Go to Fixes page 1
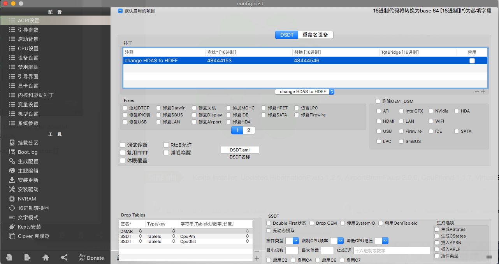This screenshot has height=264, width=499. click(x=237, y=130)
